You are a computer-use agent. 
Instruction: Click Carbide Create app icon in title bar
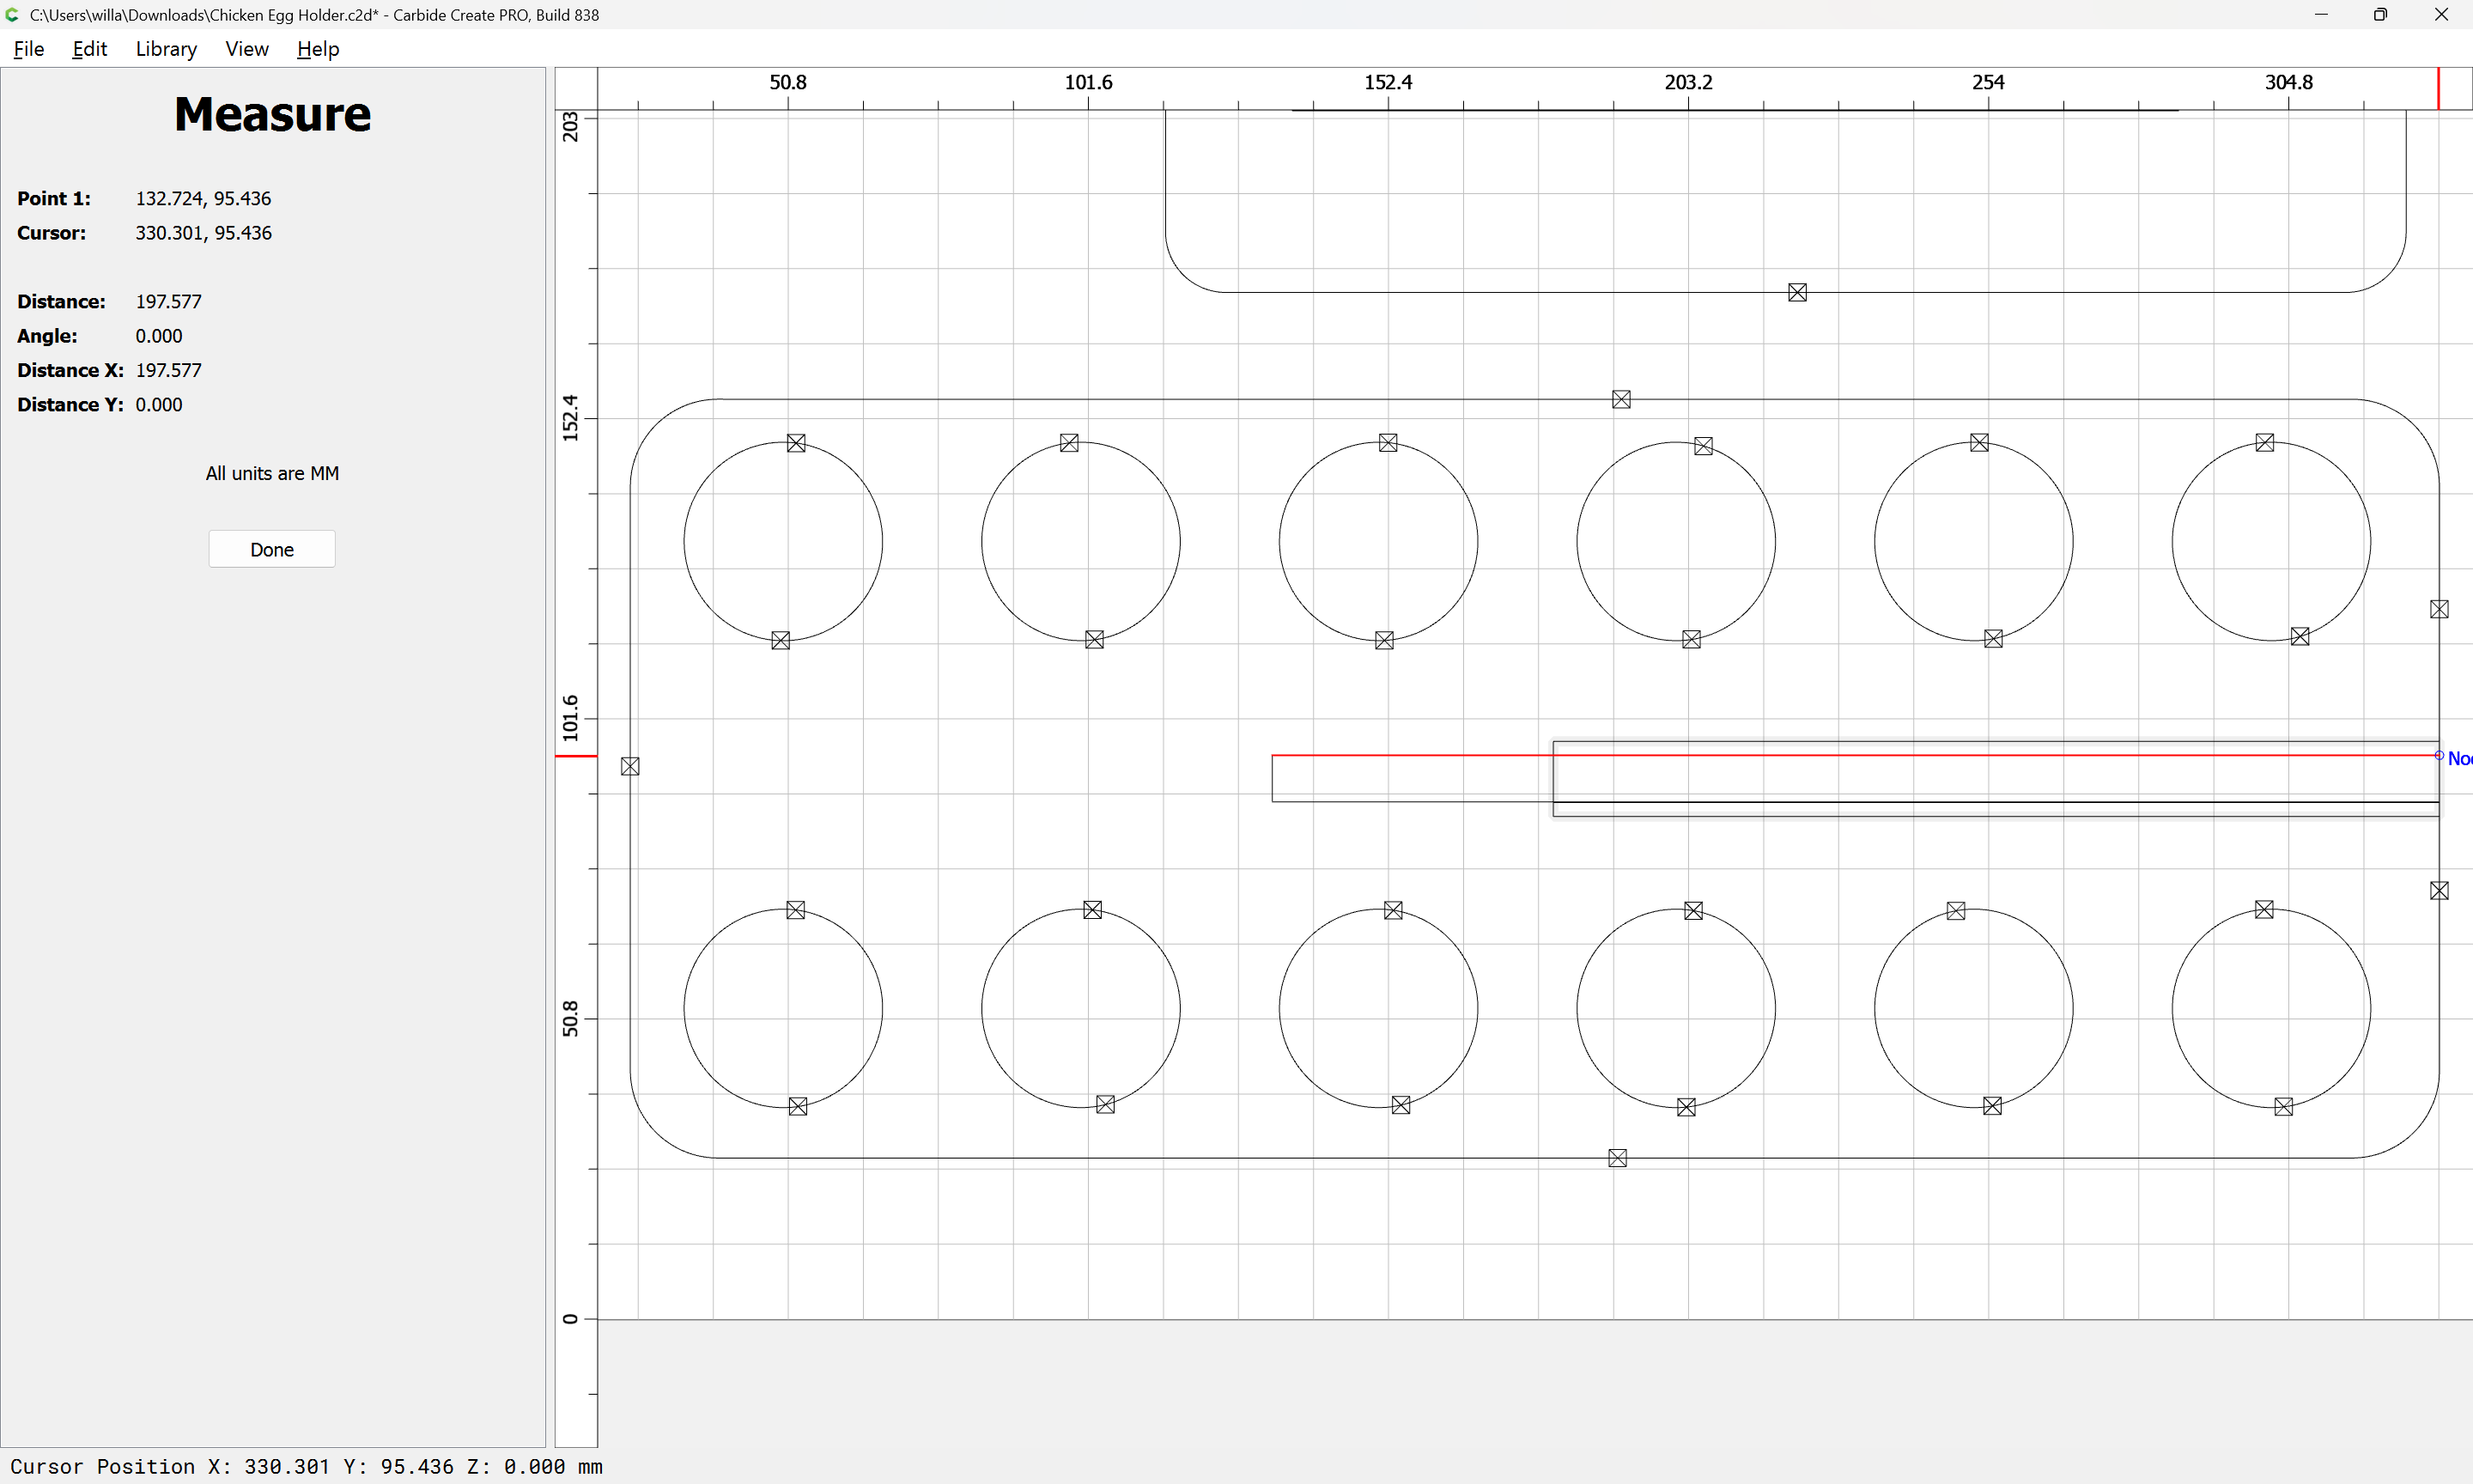(12, 15)
